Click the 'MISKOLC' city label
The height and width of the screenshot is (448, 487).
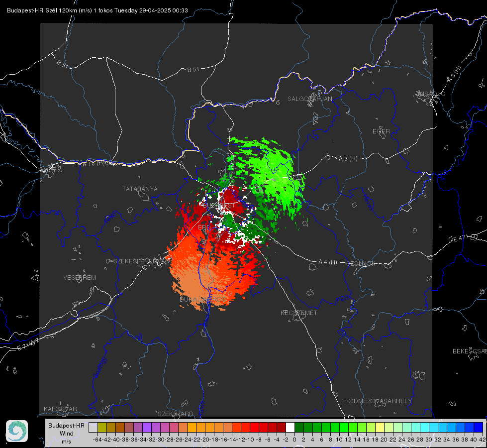click(x=431, y=94)
